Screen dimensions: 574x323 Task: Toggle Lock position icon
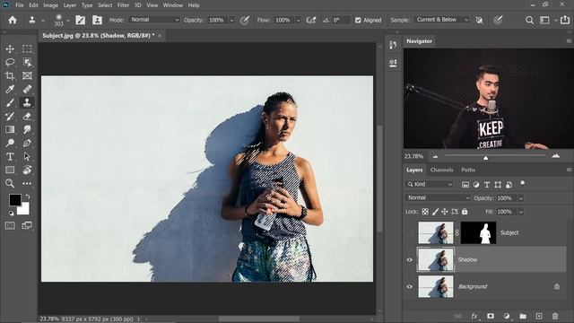point(445,212)
